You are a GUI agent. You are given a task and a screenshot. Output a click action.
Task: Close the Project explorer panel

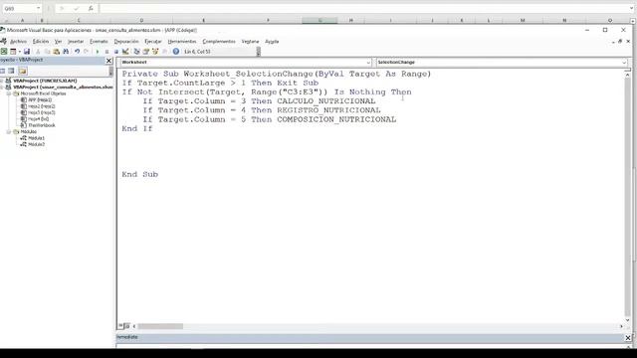pyautogui.click(x=108, y=61)
